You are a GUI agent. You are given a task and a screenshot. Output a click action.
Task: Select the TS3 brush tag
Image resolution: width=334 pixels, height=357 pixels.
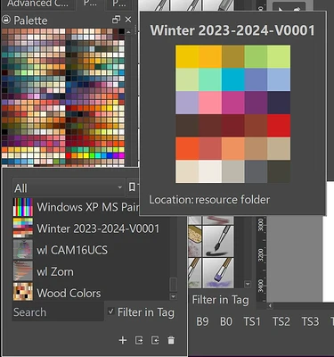[310, 321]
